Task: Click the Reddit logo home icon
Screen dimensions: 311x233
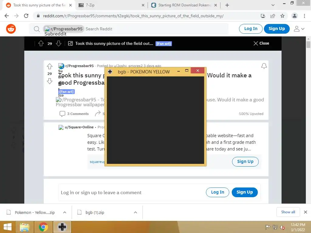Action: (11, 29)
